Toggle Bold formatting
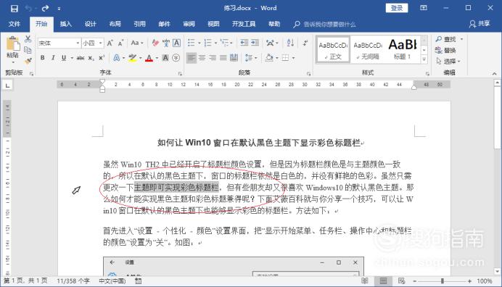 click(42, 58)
